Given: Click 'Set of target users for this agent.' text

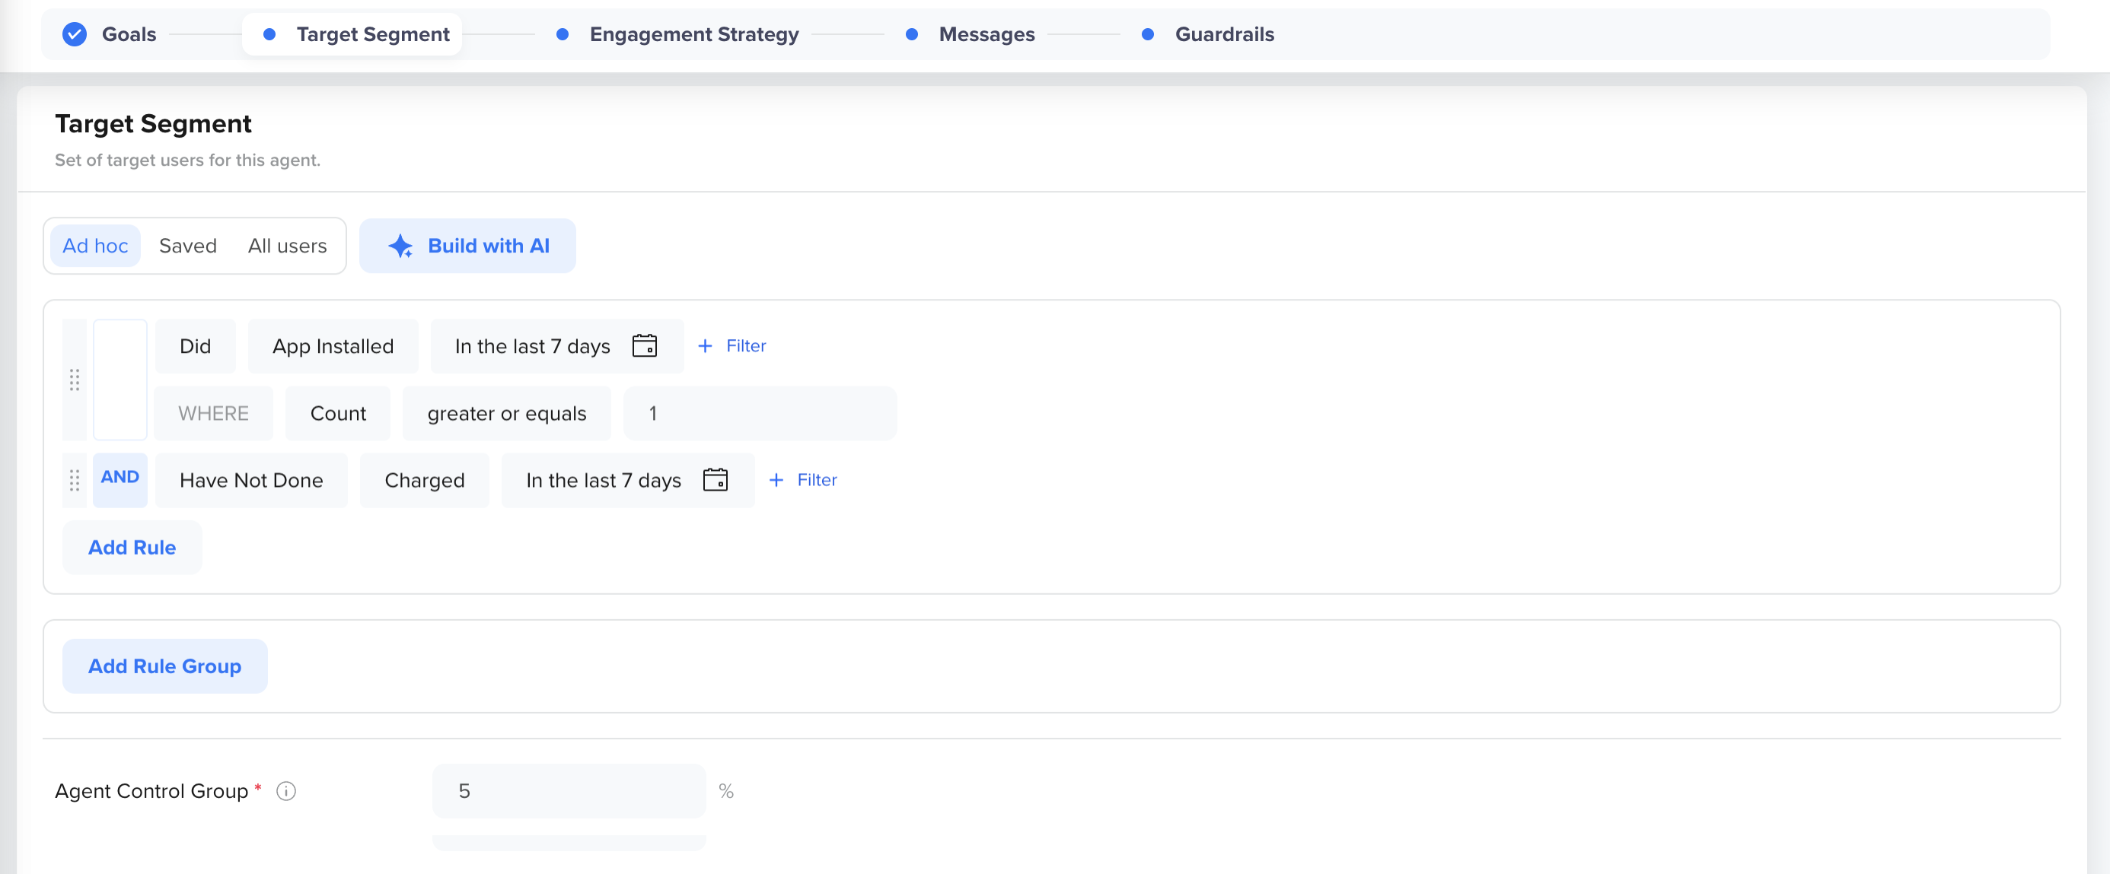Looking at the screenshot, I should [187, 160].
